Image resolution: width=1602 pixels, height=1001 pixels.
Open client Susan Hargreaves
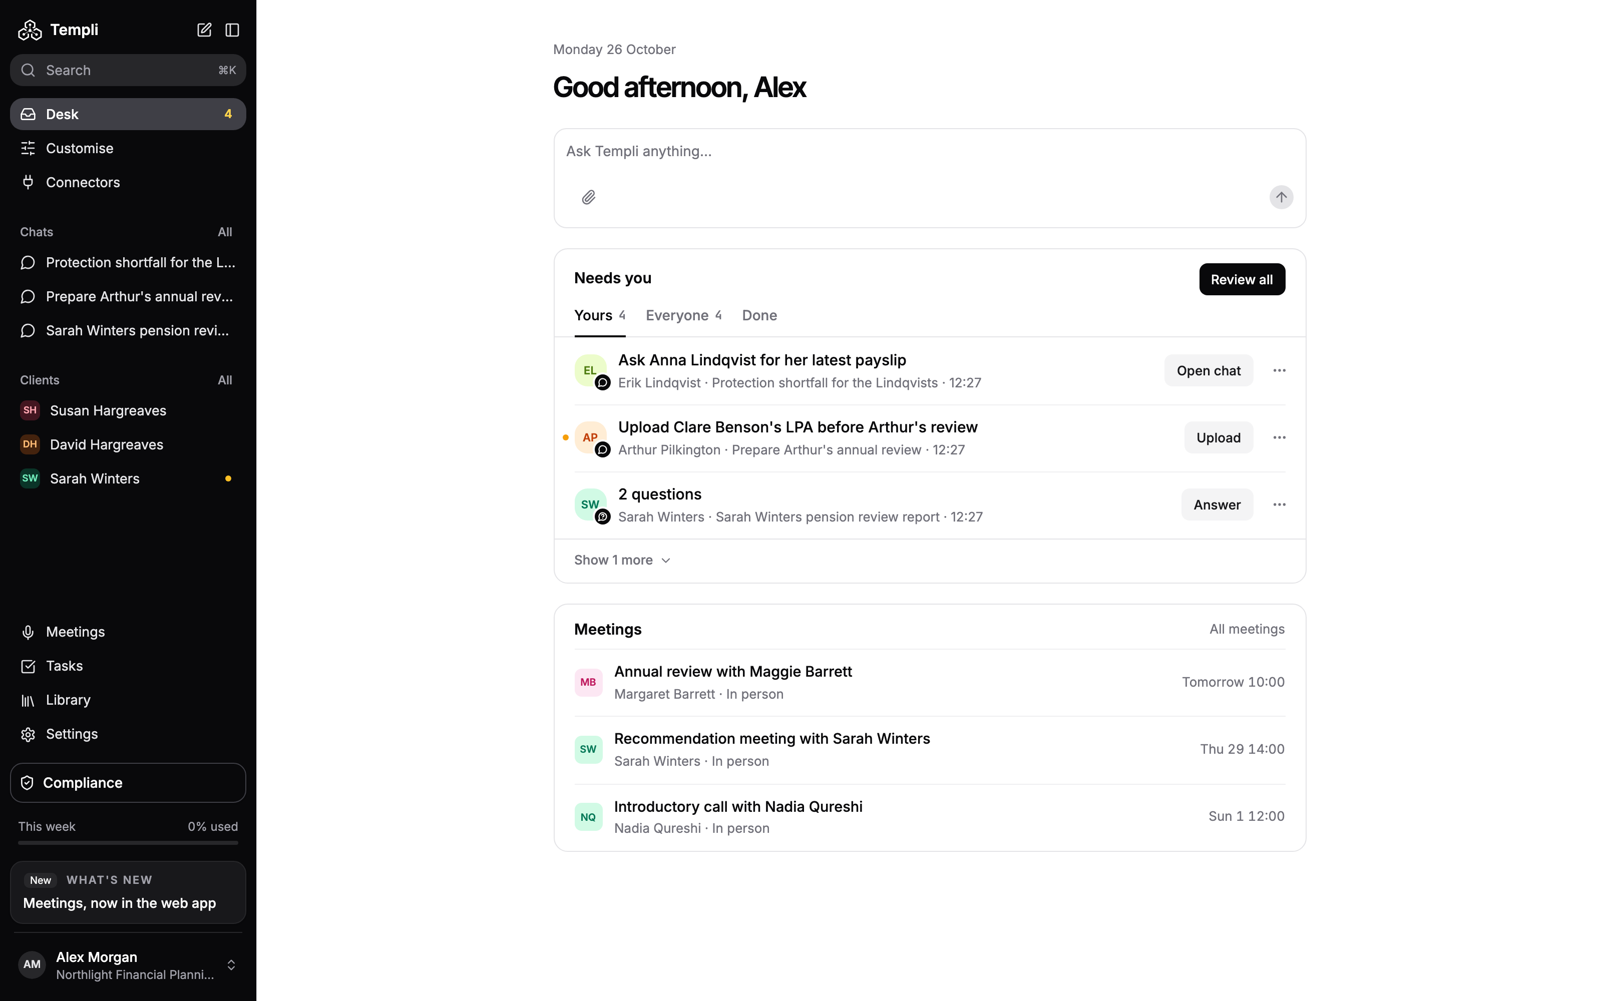[x=128, y=410]
